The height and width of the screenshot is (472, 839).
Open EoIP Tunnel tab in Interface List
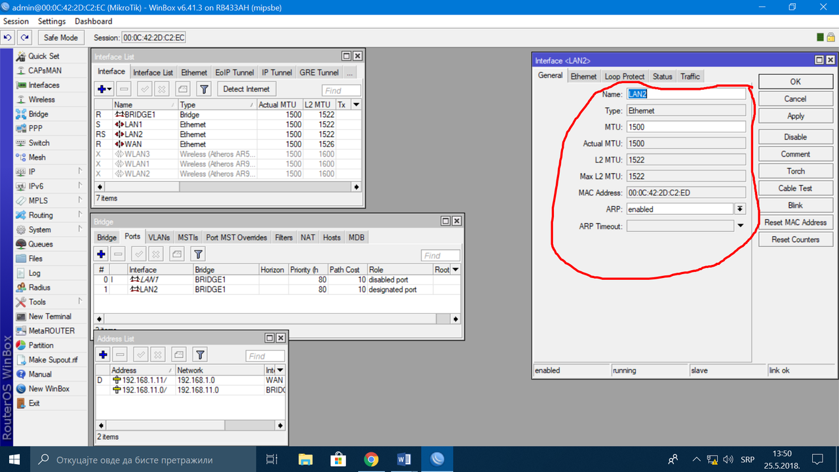pos(235,72)
